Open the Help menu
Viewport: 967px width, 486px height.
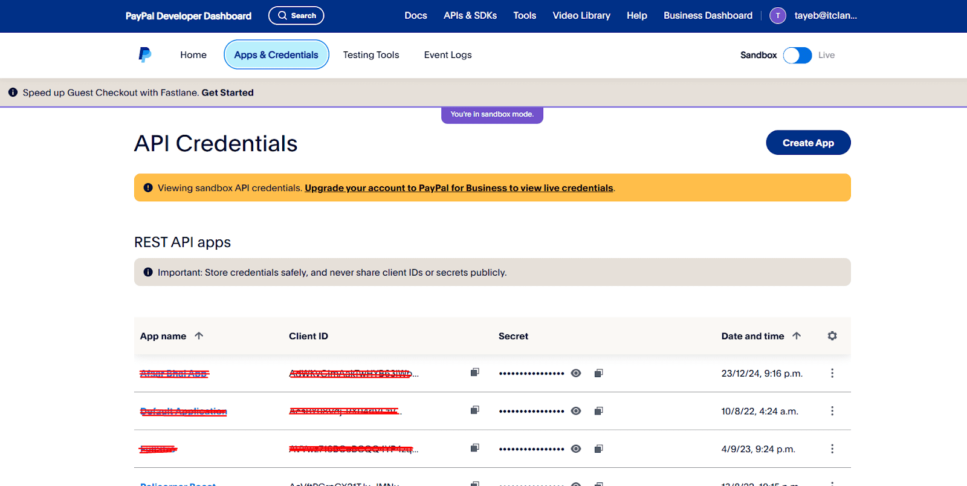point(637,16)
